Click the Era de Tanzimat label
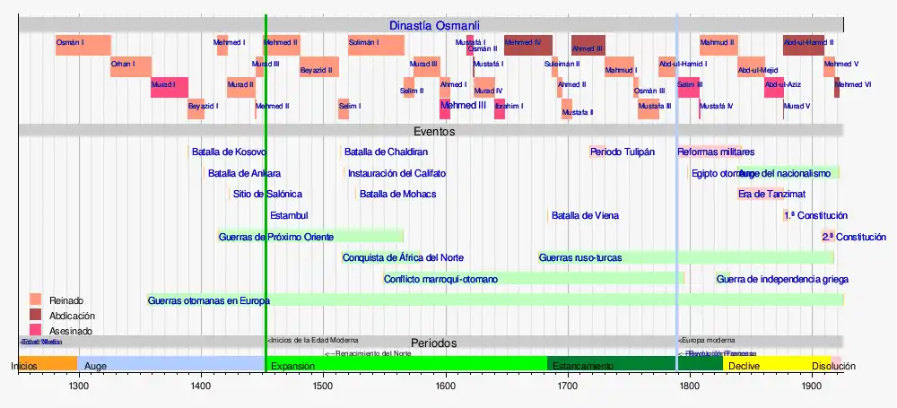 [771, 194]
